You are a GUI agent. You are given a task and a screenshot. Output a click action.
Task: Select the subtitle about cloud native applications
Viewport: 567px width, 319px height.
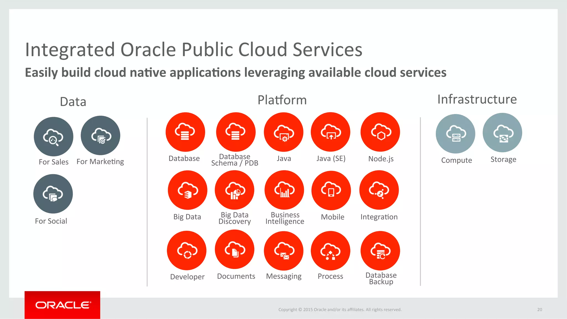[236, 72]
